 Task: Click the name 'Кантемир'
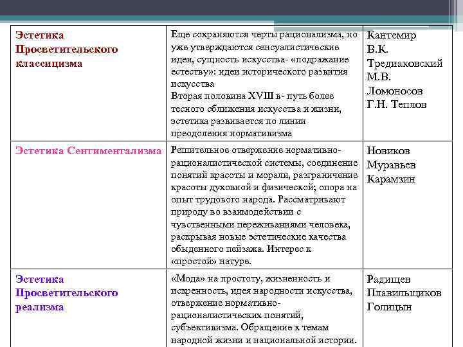click(x=392, y=35)
